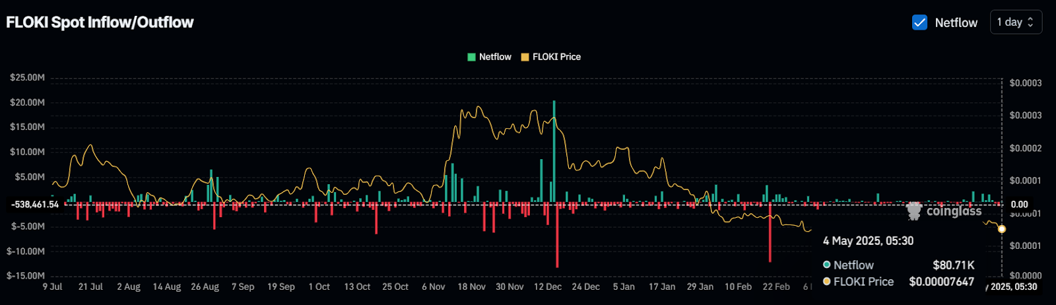Image resolution: width=1056 pixels, height=305 pixels.
Task: Click the $25.00M y-axis label
Action: (28, 78)
